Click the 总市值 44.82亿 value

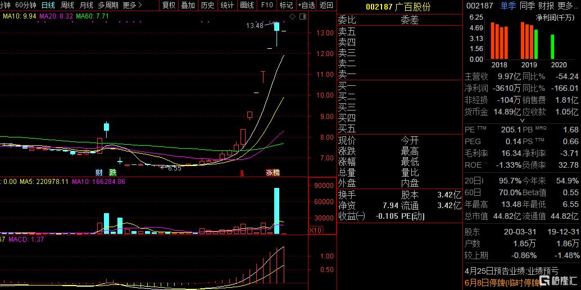pos(506,215)
